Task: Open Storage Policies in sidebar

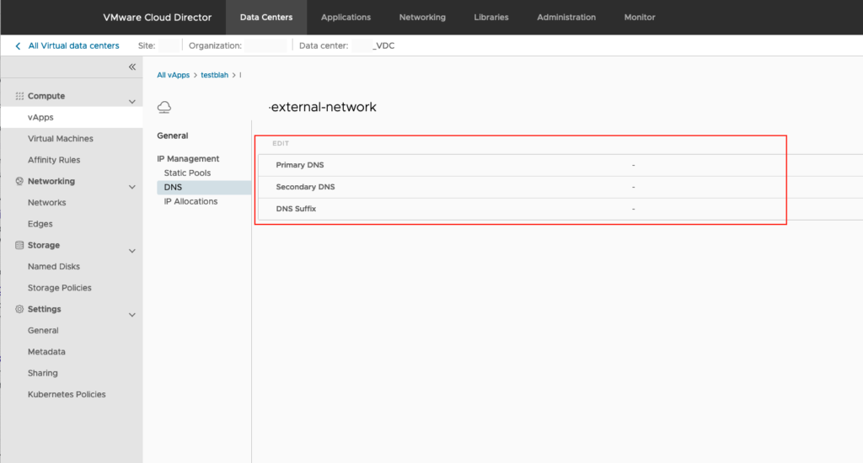Action: (60, 288)
